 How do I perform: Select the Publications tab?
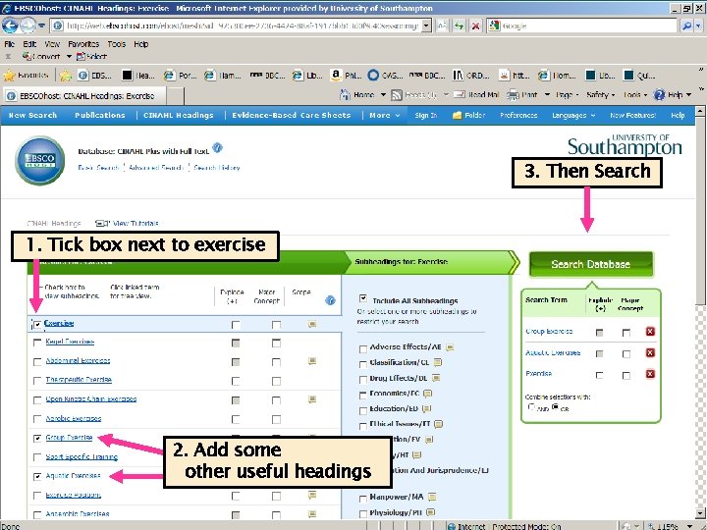[x=99, y=116]
